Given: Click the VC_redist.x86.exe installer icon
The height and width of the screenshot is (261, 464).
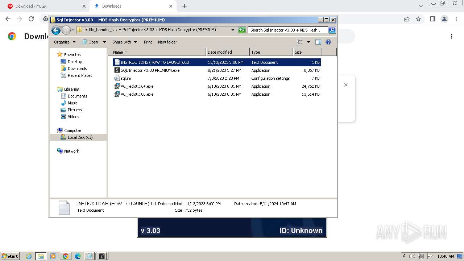Looking at the screenshot, I should (117, 94).
